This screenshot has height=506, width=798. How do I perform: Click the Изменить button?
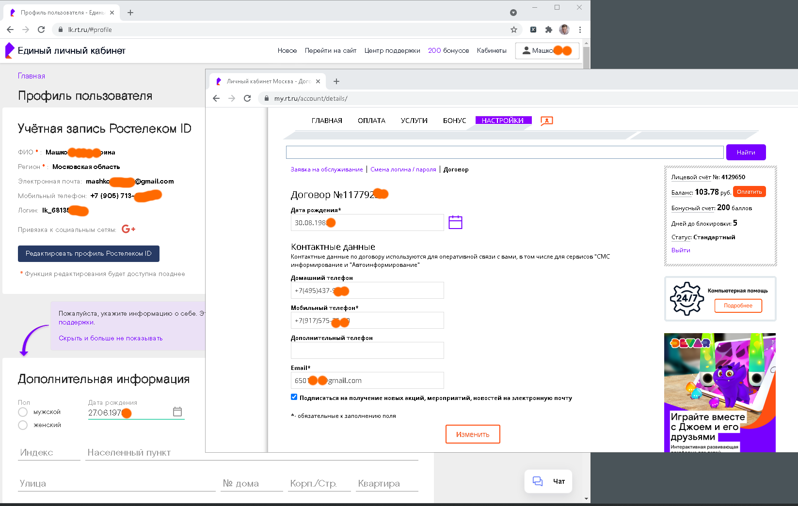pyautogui.click(x=473, y=434)
